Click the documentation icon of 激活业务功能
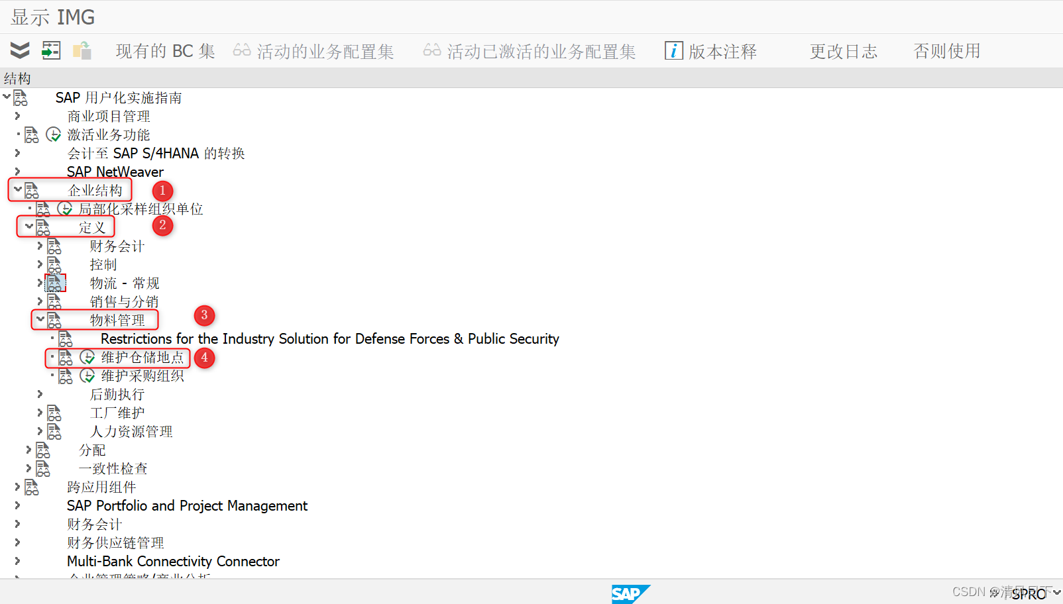The width and height of the screenshot is (1063, 604). pyautogui.click(x=32, y=135)
